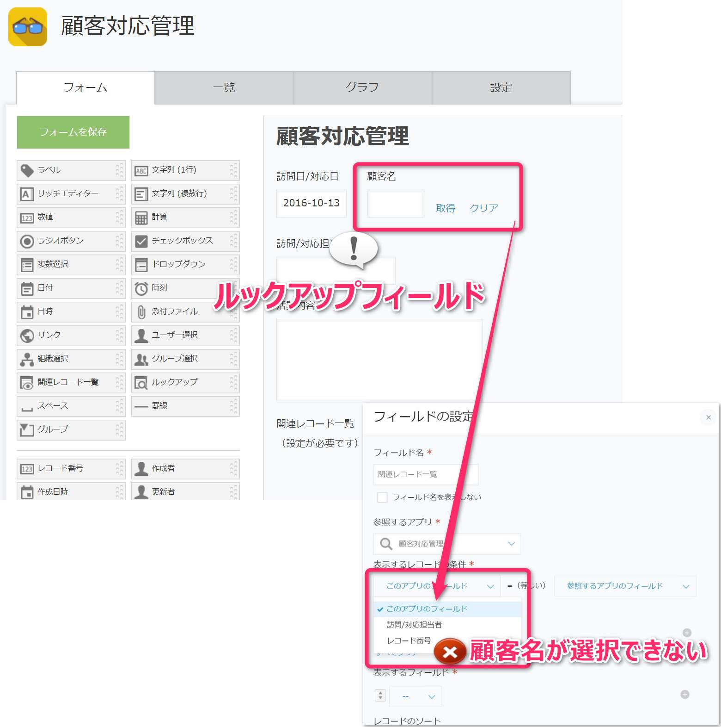The width and height of the screenshot is (721, 727).
Task: Click the 顧客名 lookup input box
Action: (396, 204)
